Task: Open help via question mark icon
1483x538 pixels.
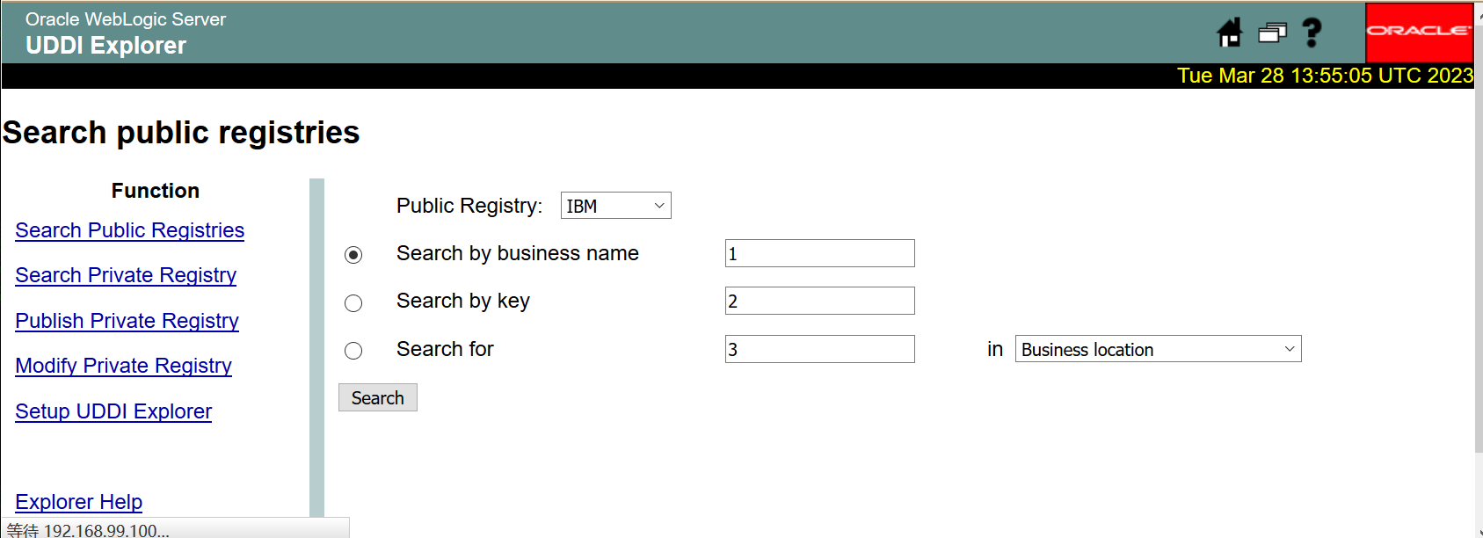Action: (x=1312, y=33)
